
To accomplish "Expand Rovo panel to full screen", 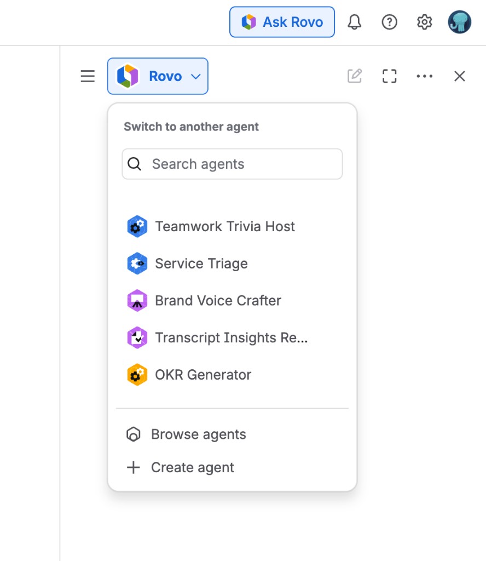I will (x=389, y=76).
